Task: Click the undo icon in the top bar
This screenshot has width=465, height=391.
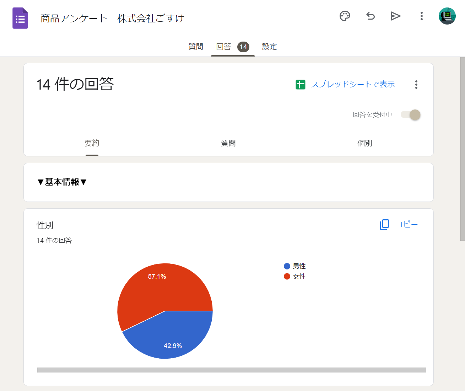Action: point(370,16)
